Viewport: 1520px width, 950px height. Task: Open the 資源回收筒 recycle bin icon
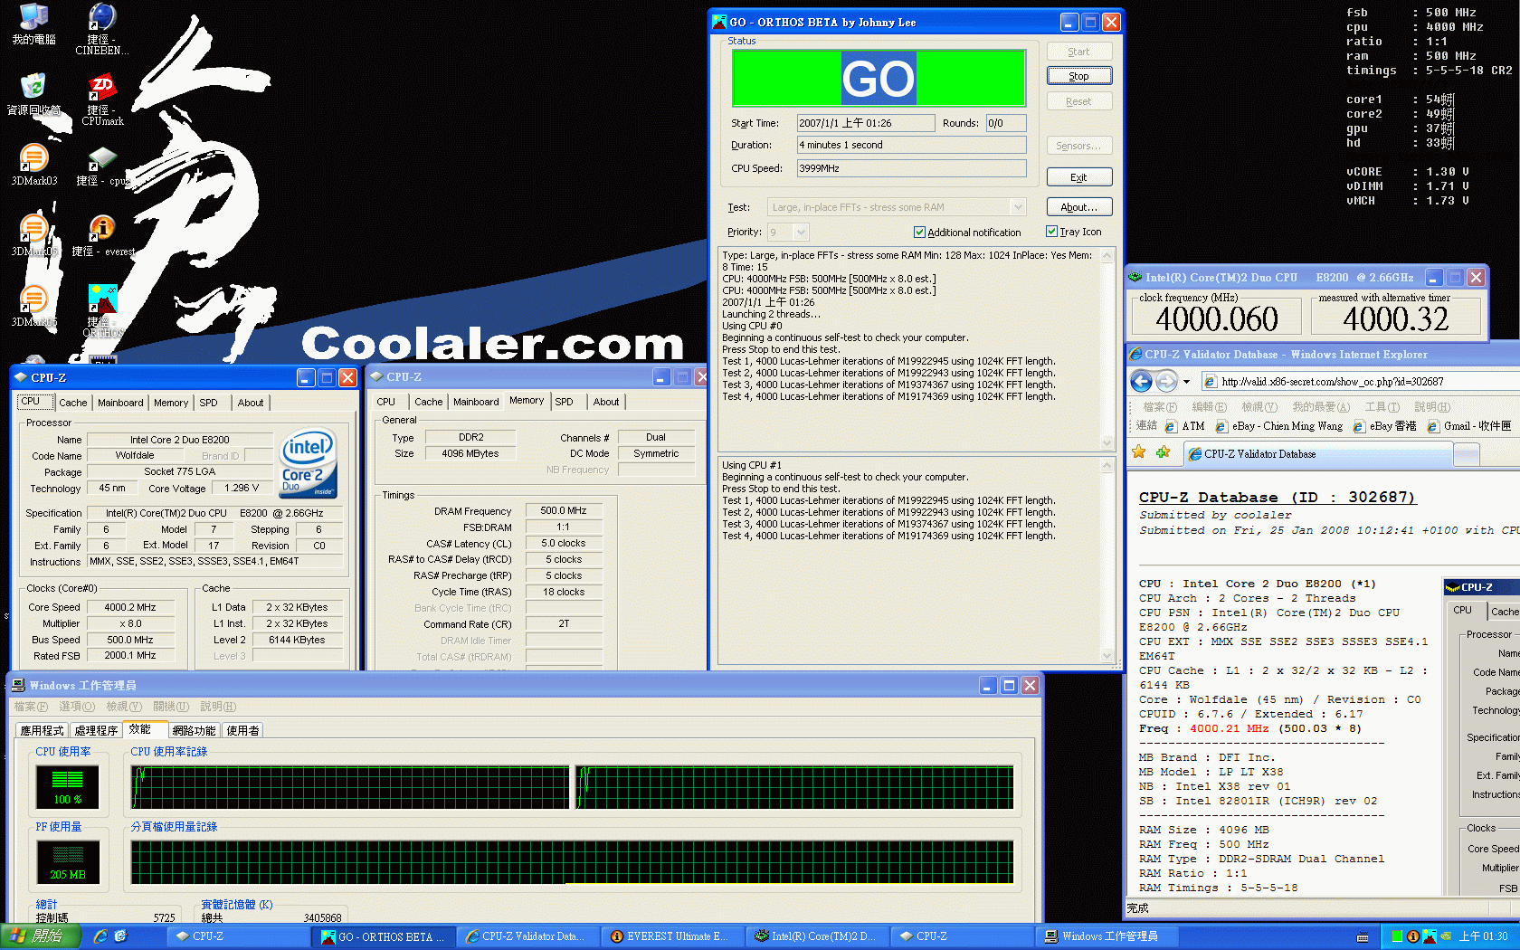33,95
